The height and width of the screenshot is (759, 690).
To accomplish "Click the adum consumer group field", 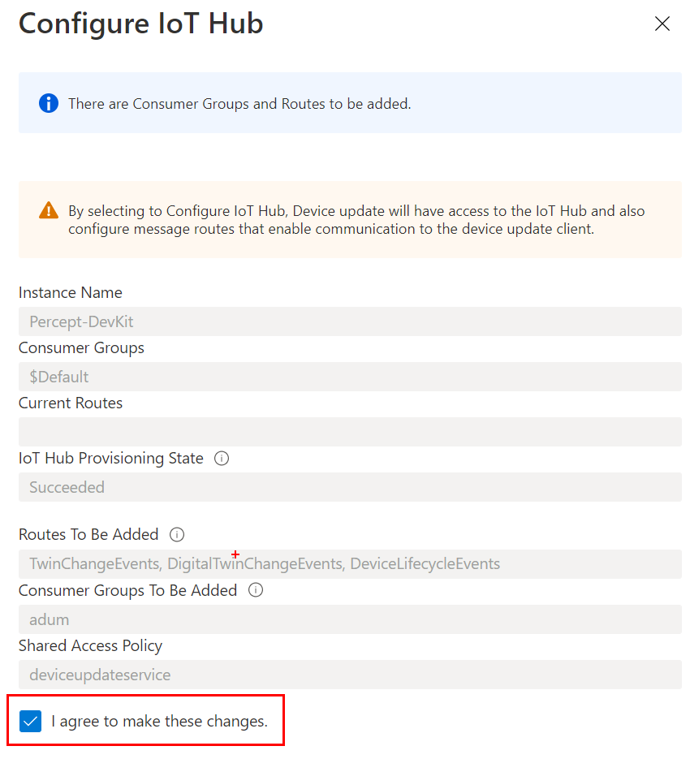I will click(x=350, y=619).
